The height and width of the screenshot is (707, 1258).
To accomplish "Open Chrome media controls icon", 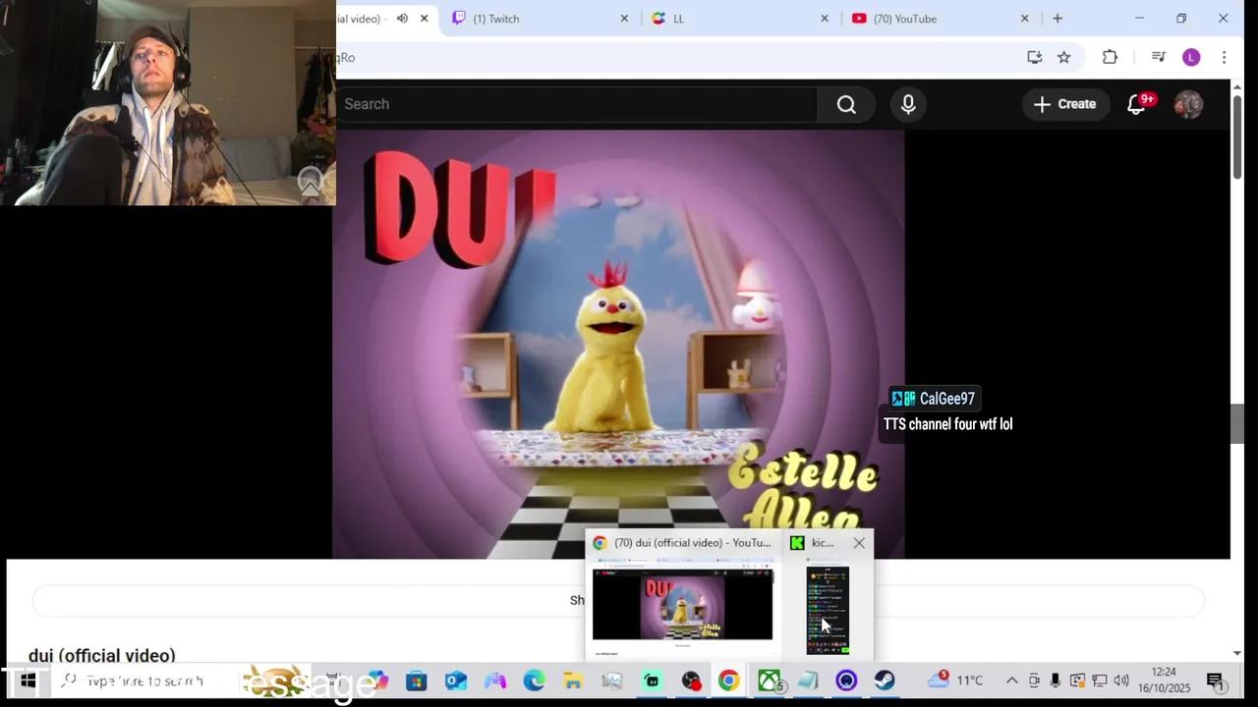I will 1158,57.
